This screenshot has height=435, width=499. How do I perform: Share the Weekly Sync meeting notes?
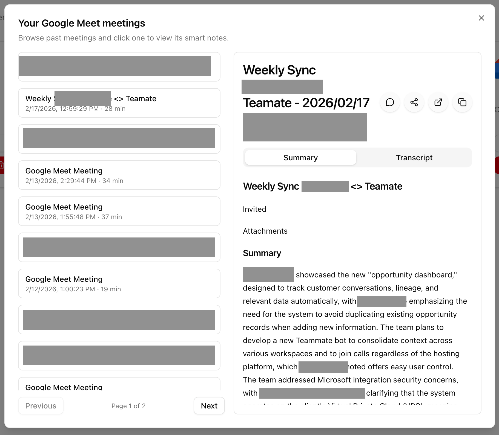point(414,102)
